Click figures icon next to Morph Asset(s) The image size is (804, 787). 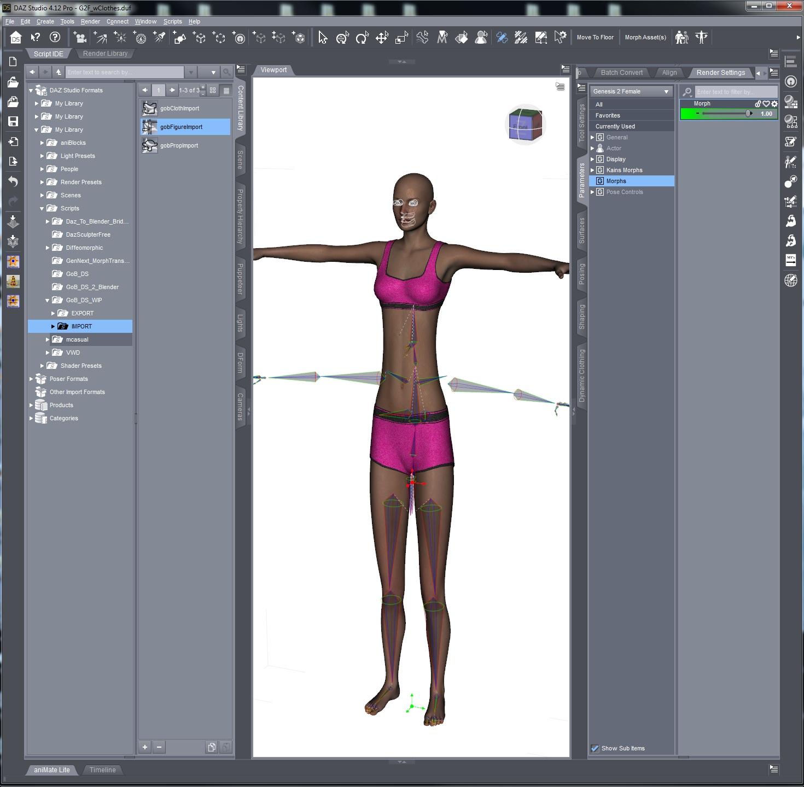pos(681,37)
